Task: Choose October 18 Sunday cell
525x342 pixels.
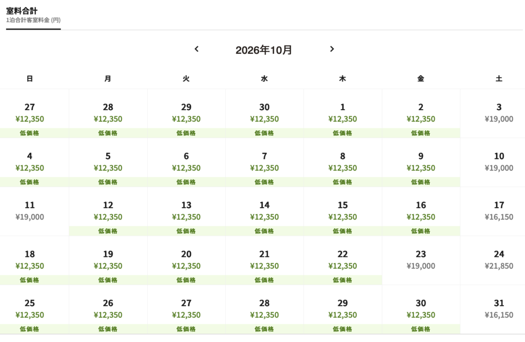Action: (x=30, y=260)
